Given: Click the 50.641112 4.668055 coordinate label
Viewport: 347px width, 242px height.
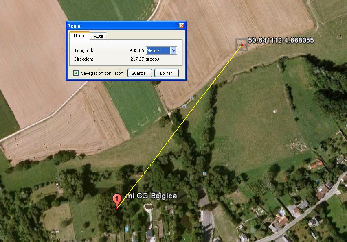Looking at the screenshot, I should tap(281, 40).
